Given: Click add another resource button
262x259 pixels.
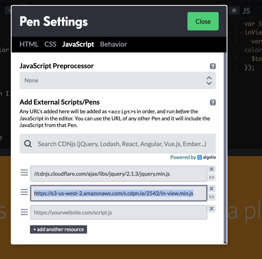Looking at the screenshot, I should tap(58, 229).
